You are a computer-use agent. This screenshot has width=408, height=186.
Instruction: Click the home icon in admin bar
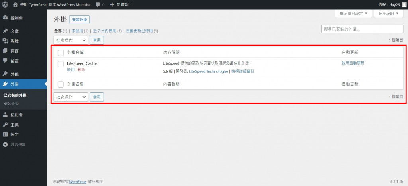pos(16,4)
